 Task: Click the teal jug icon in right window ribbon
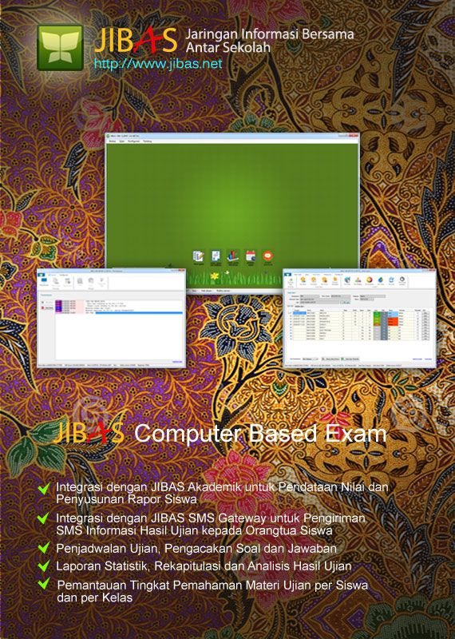click(347, 280)
